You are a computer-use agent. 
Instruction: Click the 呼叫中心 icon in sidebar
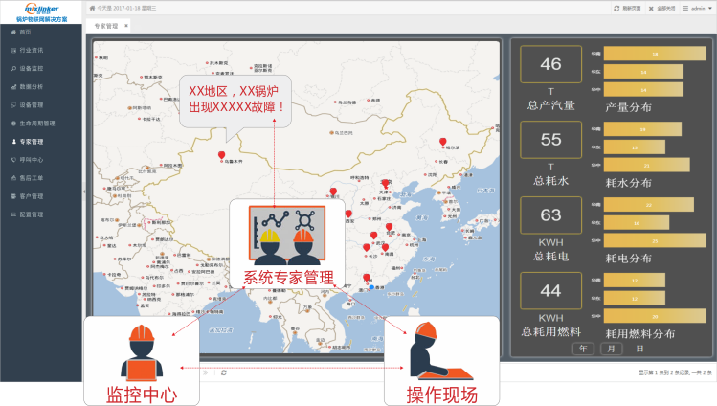12,159
